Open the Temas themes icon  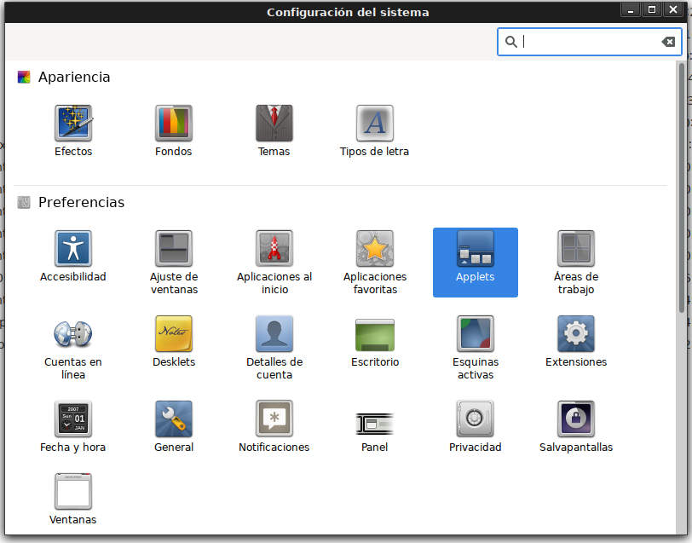click(x=274, y=123)
